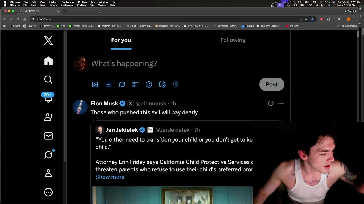
Task: Open the YouTube bookmark
Action: click(x=292, y=26)
